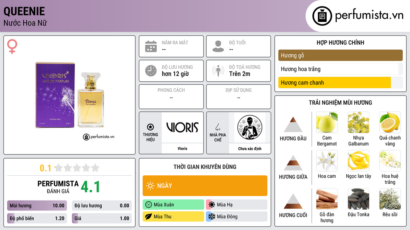The width and height of the screenshot is (410, 230).
Task: Click the Hương cuối pyramid icon
Action: click(x=293, y=201)
